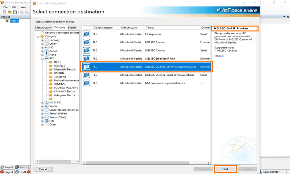Expand the Other tree node
Screen dimensions: 290x174
coord(42,125)
